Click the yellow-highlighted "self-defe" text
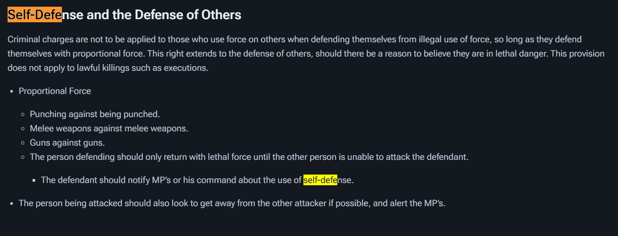This screenshot has width=618, height=236. [320, 180]
